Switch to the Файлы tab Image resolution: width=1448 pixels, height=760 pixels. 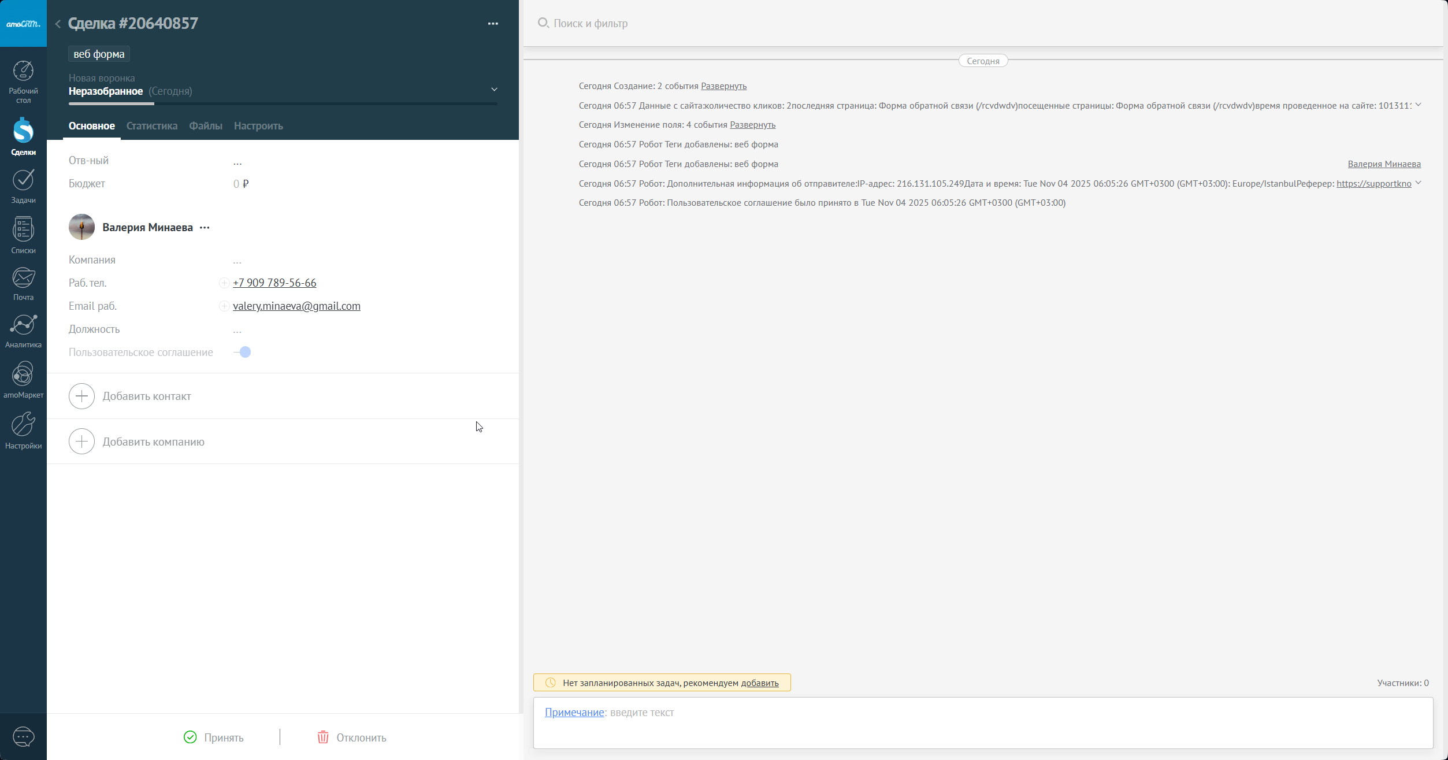tap(206, 126)
